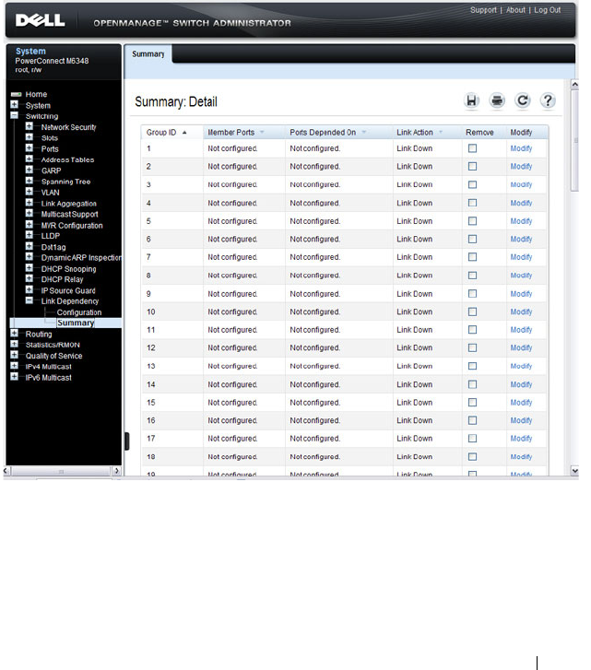Check Remove box for group 1
Image resolution: width=591 pixels, height=670 pixels.
point(472,148)
